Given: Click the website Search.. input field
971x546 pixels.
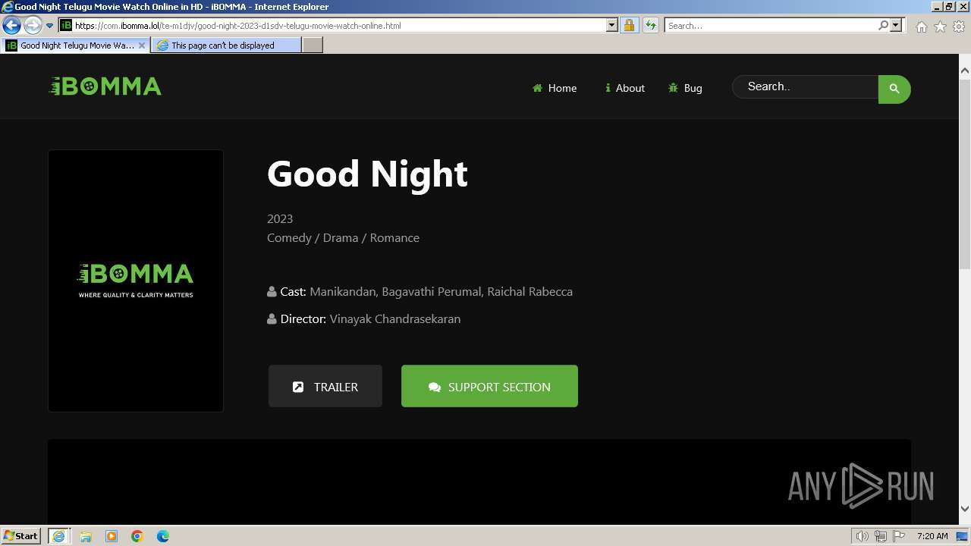Looking at the screenshot, I should pyautogui.click(x=806, y=86).
